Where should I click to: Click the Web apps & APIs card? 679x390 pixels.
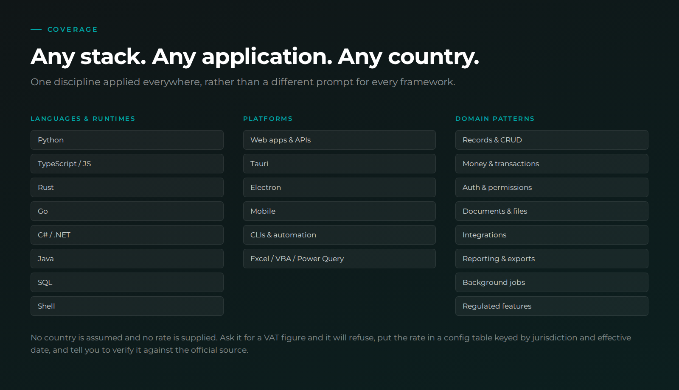point(339,140)
